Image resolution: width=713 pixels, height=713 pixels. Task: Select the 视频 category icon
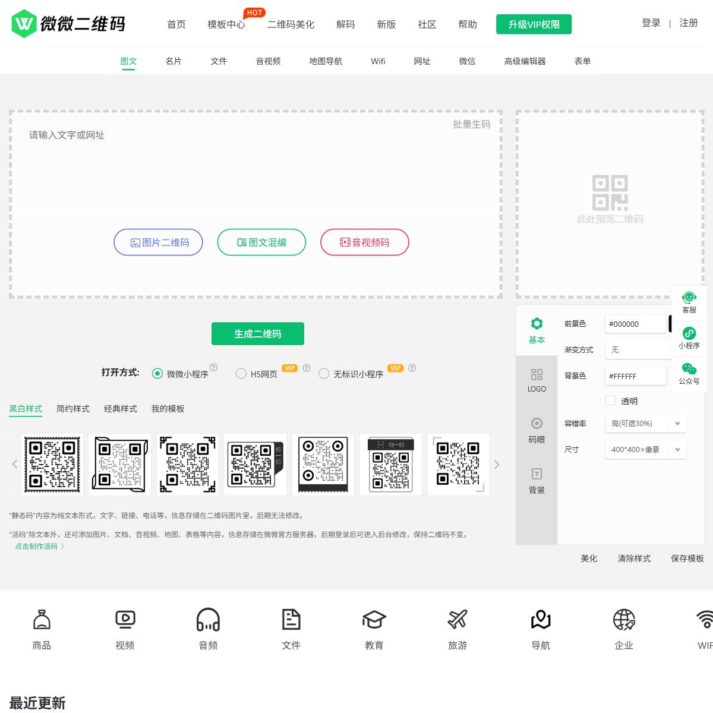(125, 620)
